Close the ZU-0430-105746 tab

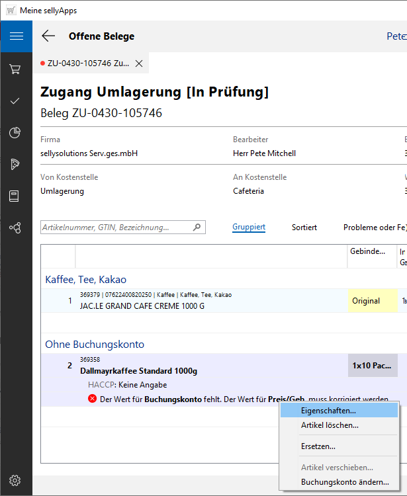(x=139, y=63)
